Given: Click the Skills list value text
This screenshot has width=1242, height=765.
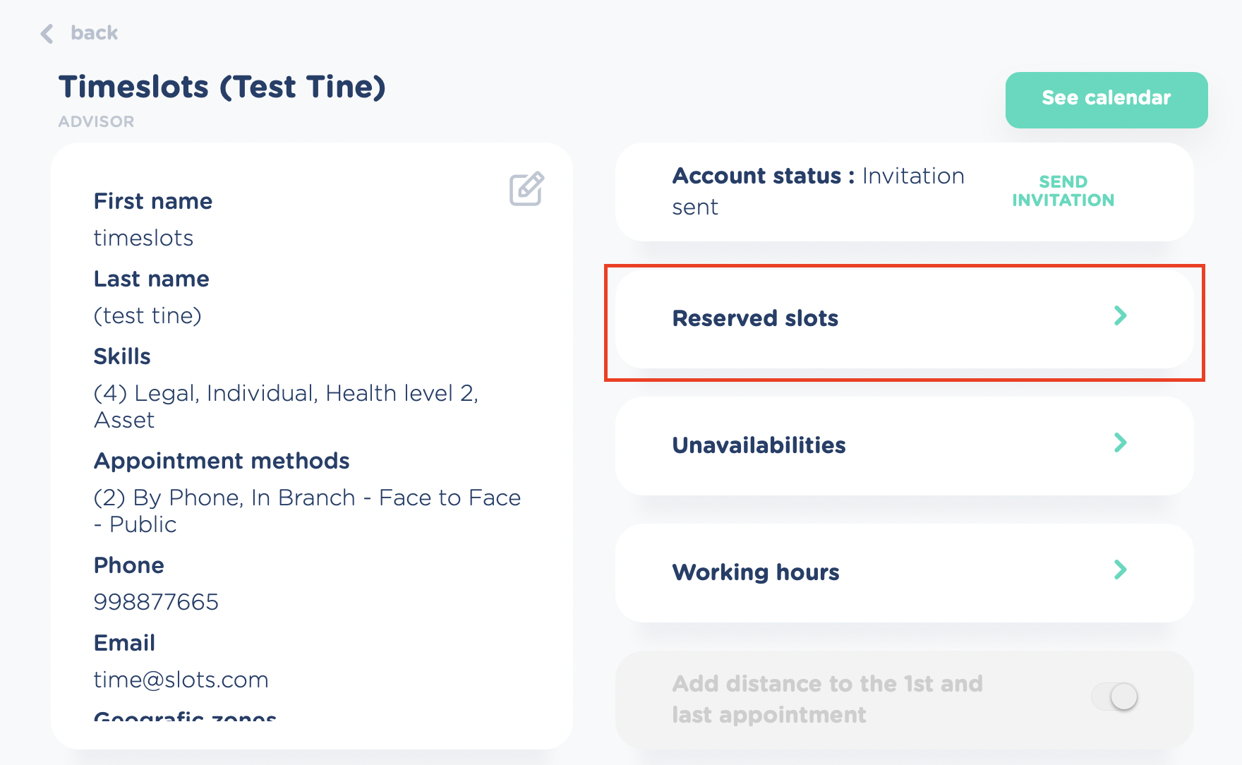Looking at the screenshot, I should (286, 406).
